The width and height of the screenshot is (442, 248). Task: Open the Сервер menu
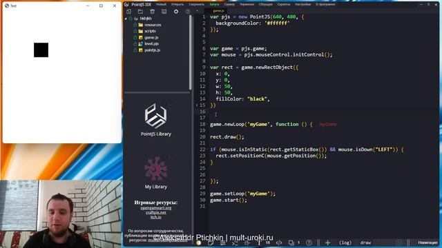click(229, 5)
